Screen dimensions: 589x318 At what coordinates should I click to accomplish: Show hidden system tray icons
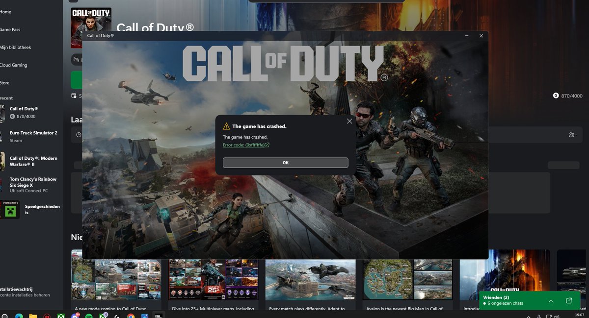529,317
